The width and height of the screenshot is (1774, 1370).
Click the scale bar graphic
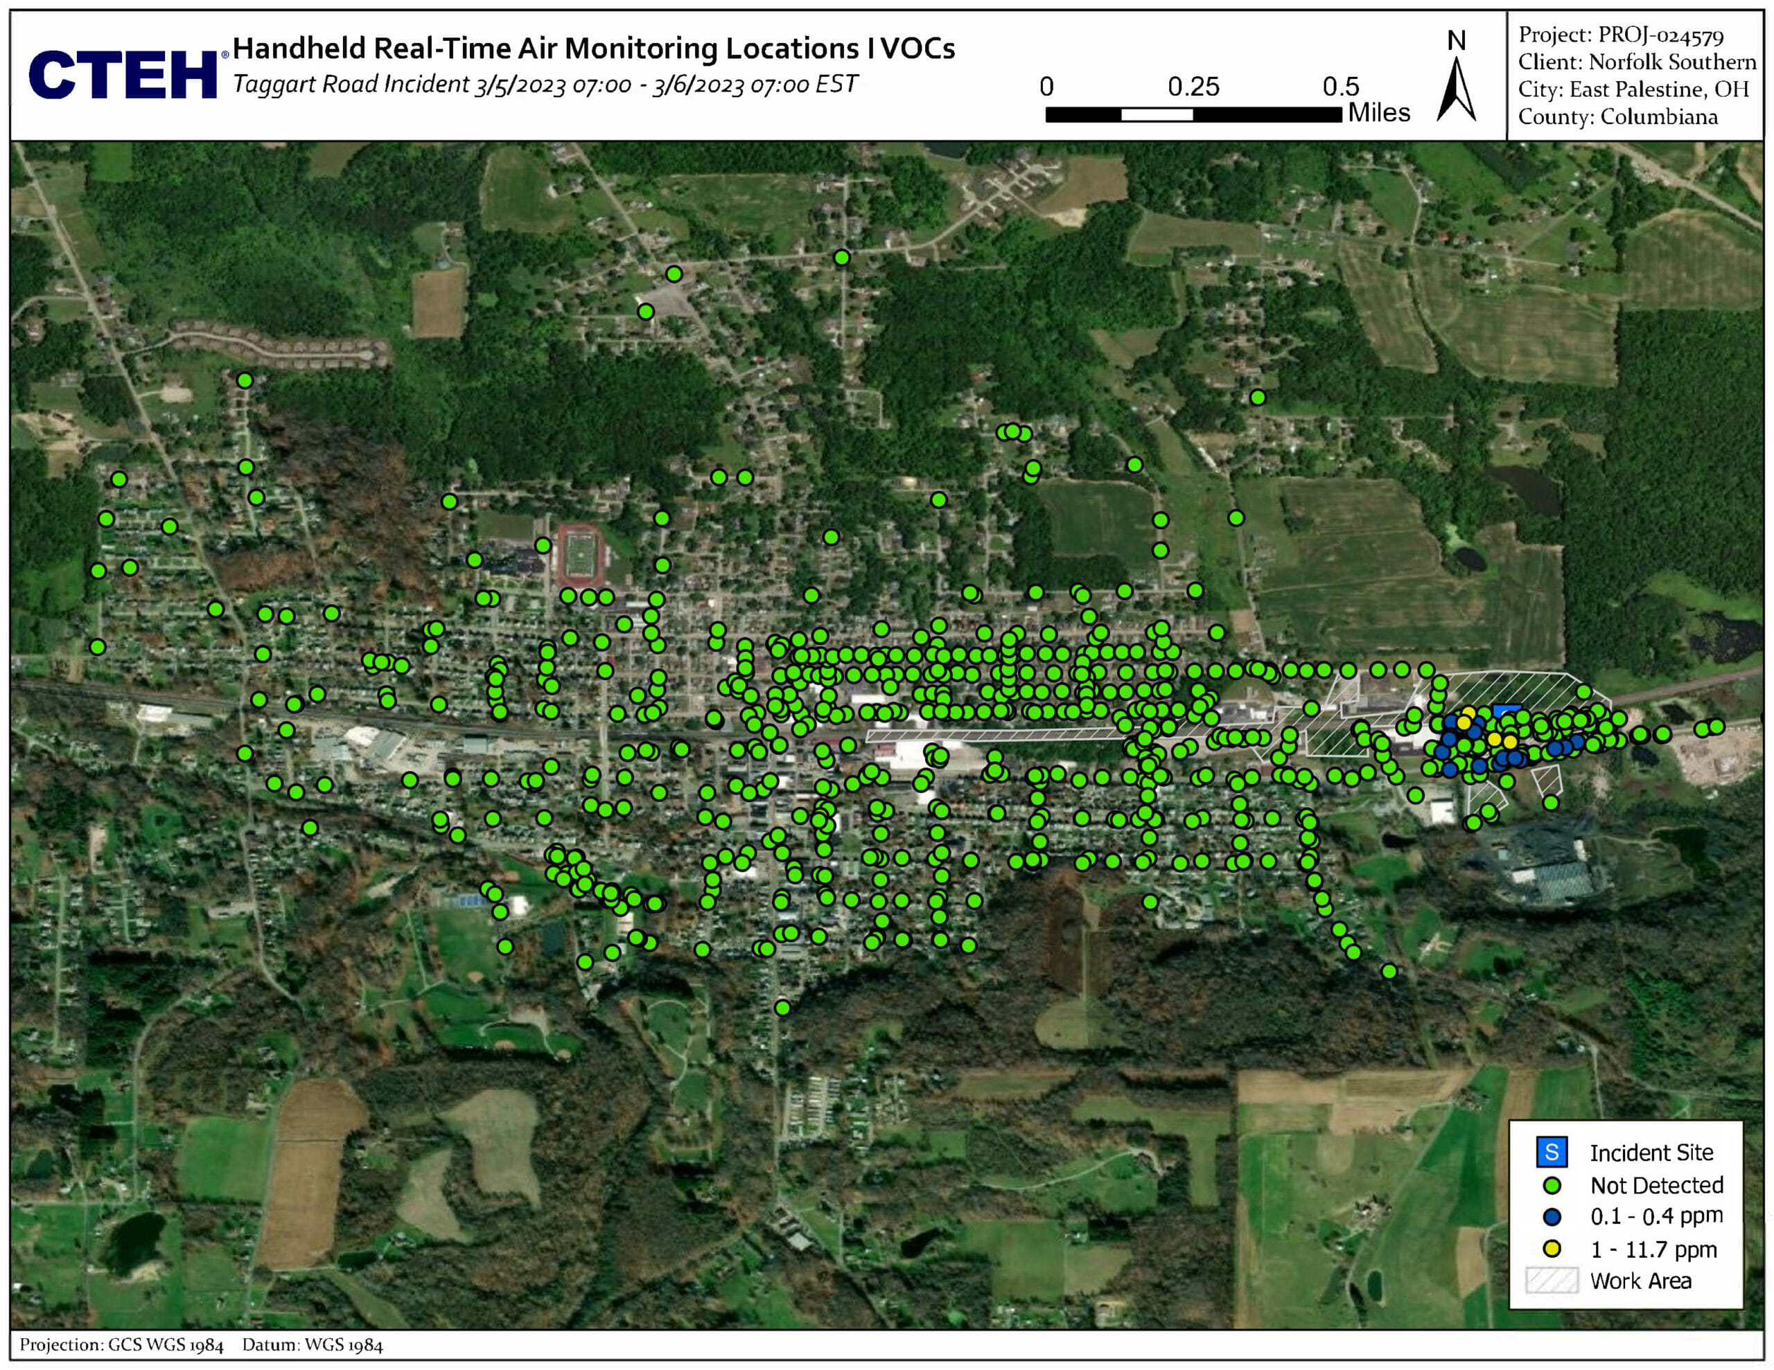(x=1193, y=115)
